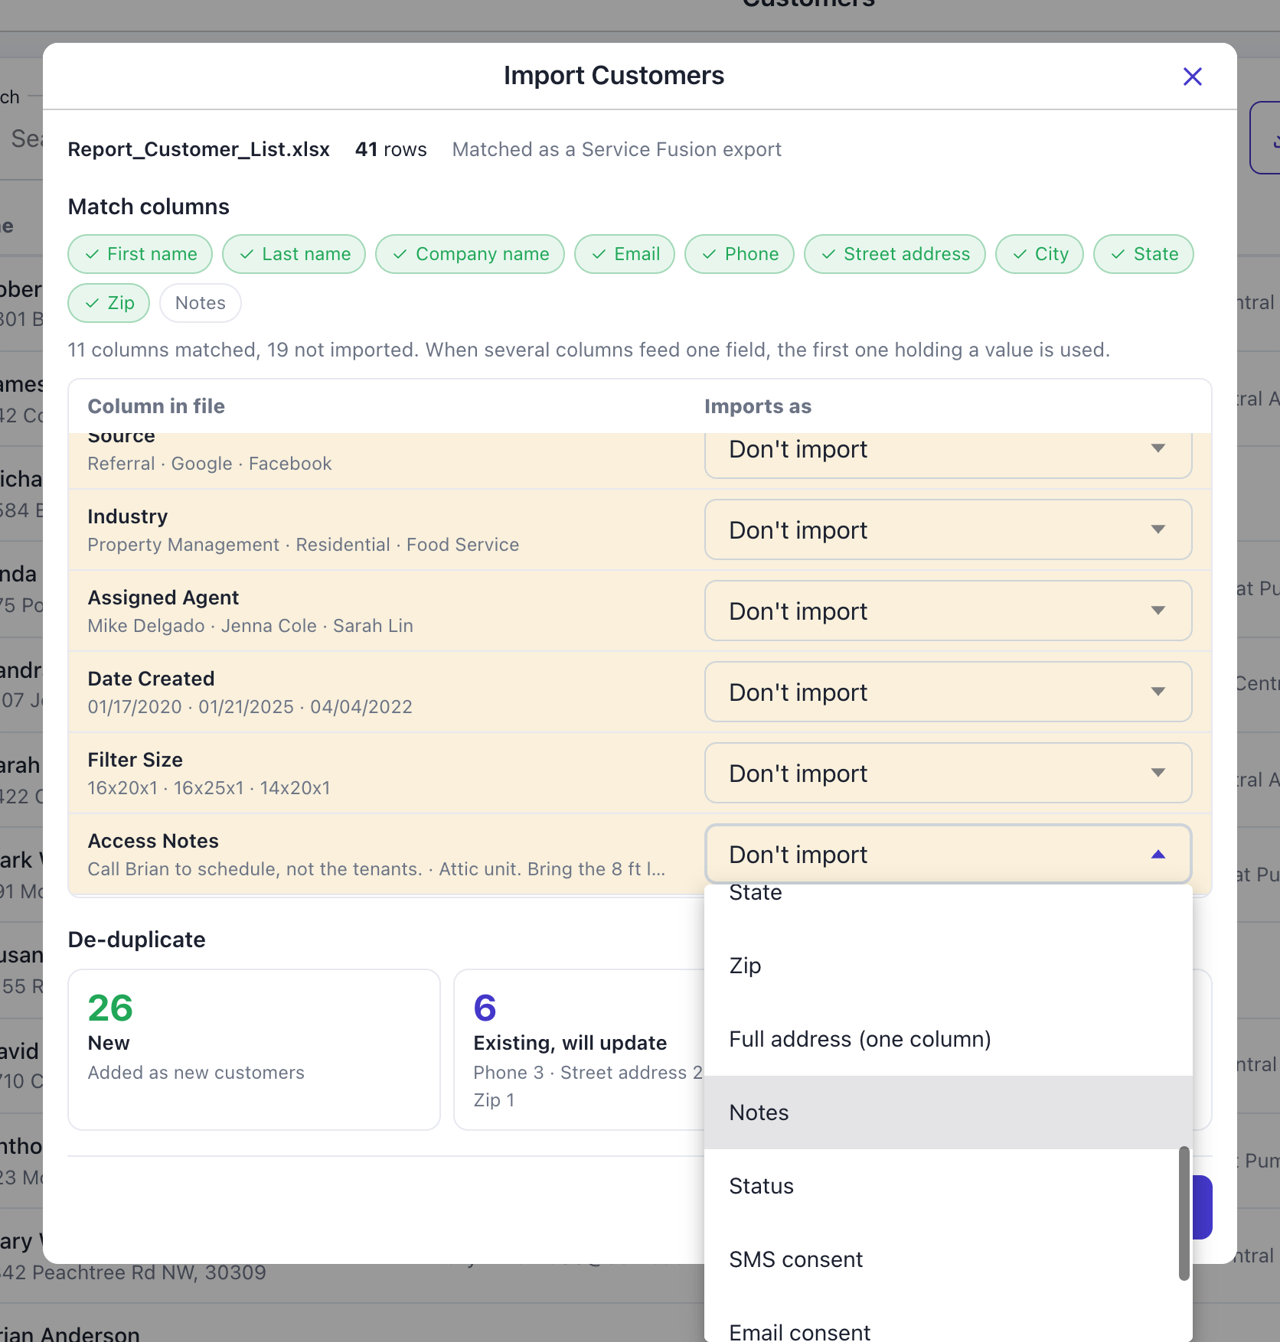Choose Notes in the dropdown list
This screenshot has height=1342, width=1280.
(948, 1112)
